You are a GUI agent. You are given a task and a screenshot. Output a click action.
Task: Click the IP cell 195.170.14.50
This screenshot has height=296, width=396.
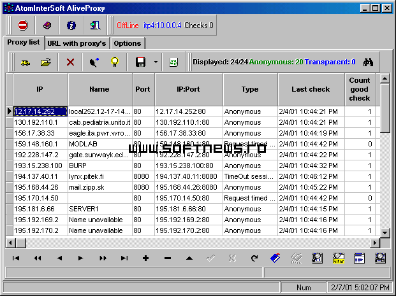(40, 198)
